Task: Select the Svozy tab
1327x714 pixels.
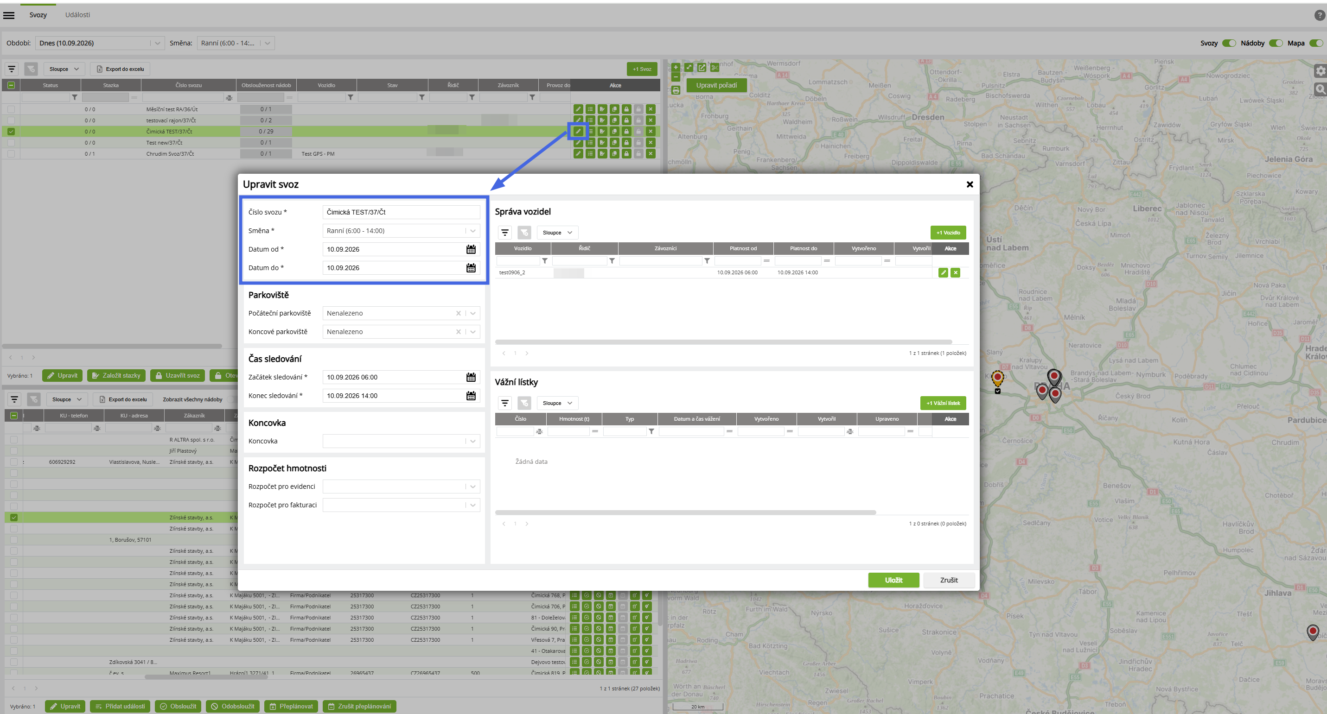Action: pos(38,15)
